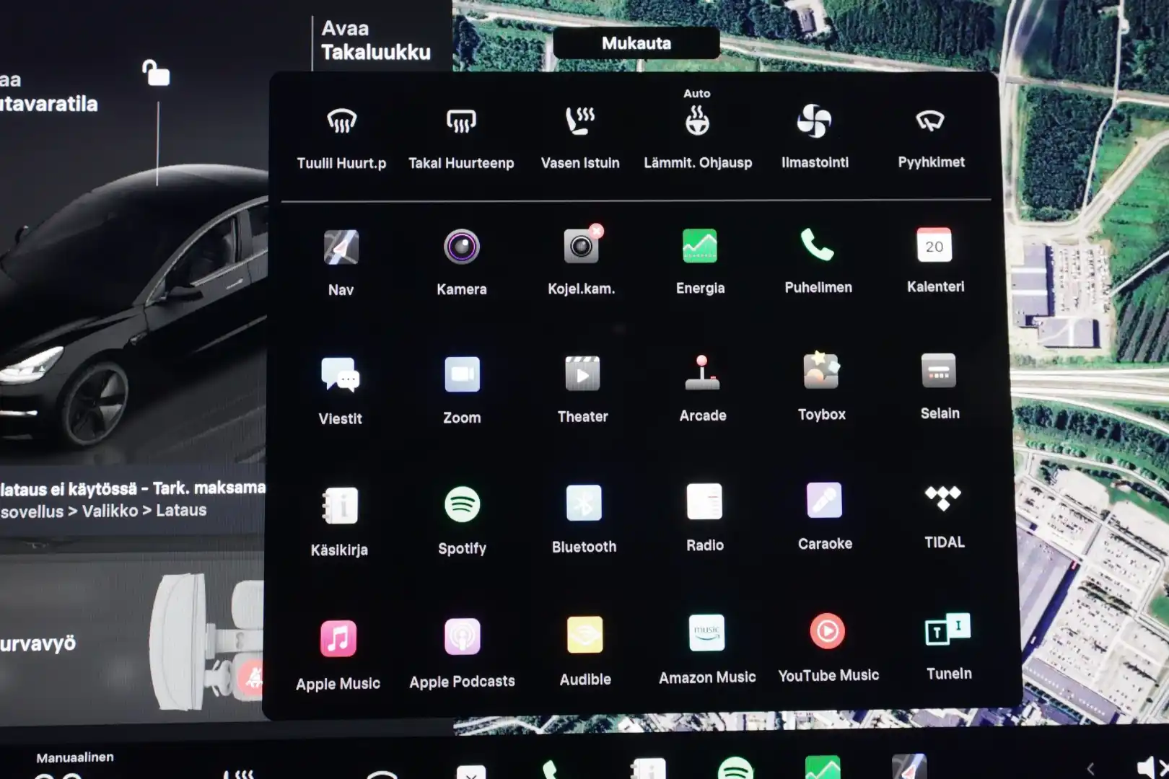Image resolution: width=1169 pixels, height=779 pixels.
Task: Toggle the Vasen Istuin seat heater
Action: tap(580, 120)
